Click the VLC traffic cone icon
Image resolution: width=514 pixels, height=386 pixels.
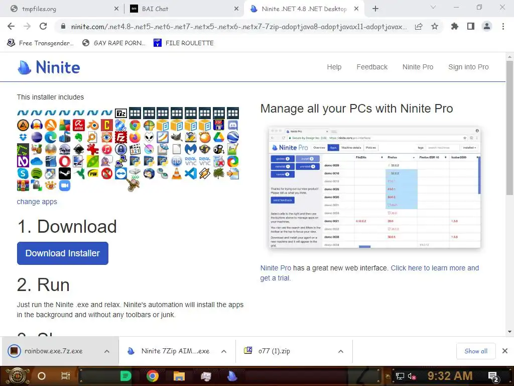(177, 173)
